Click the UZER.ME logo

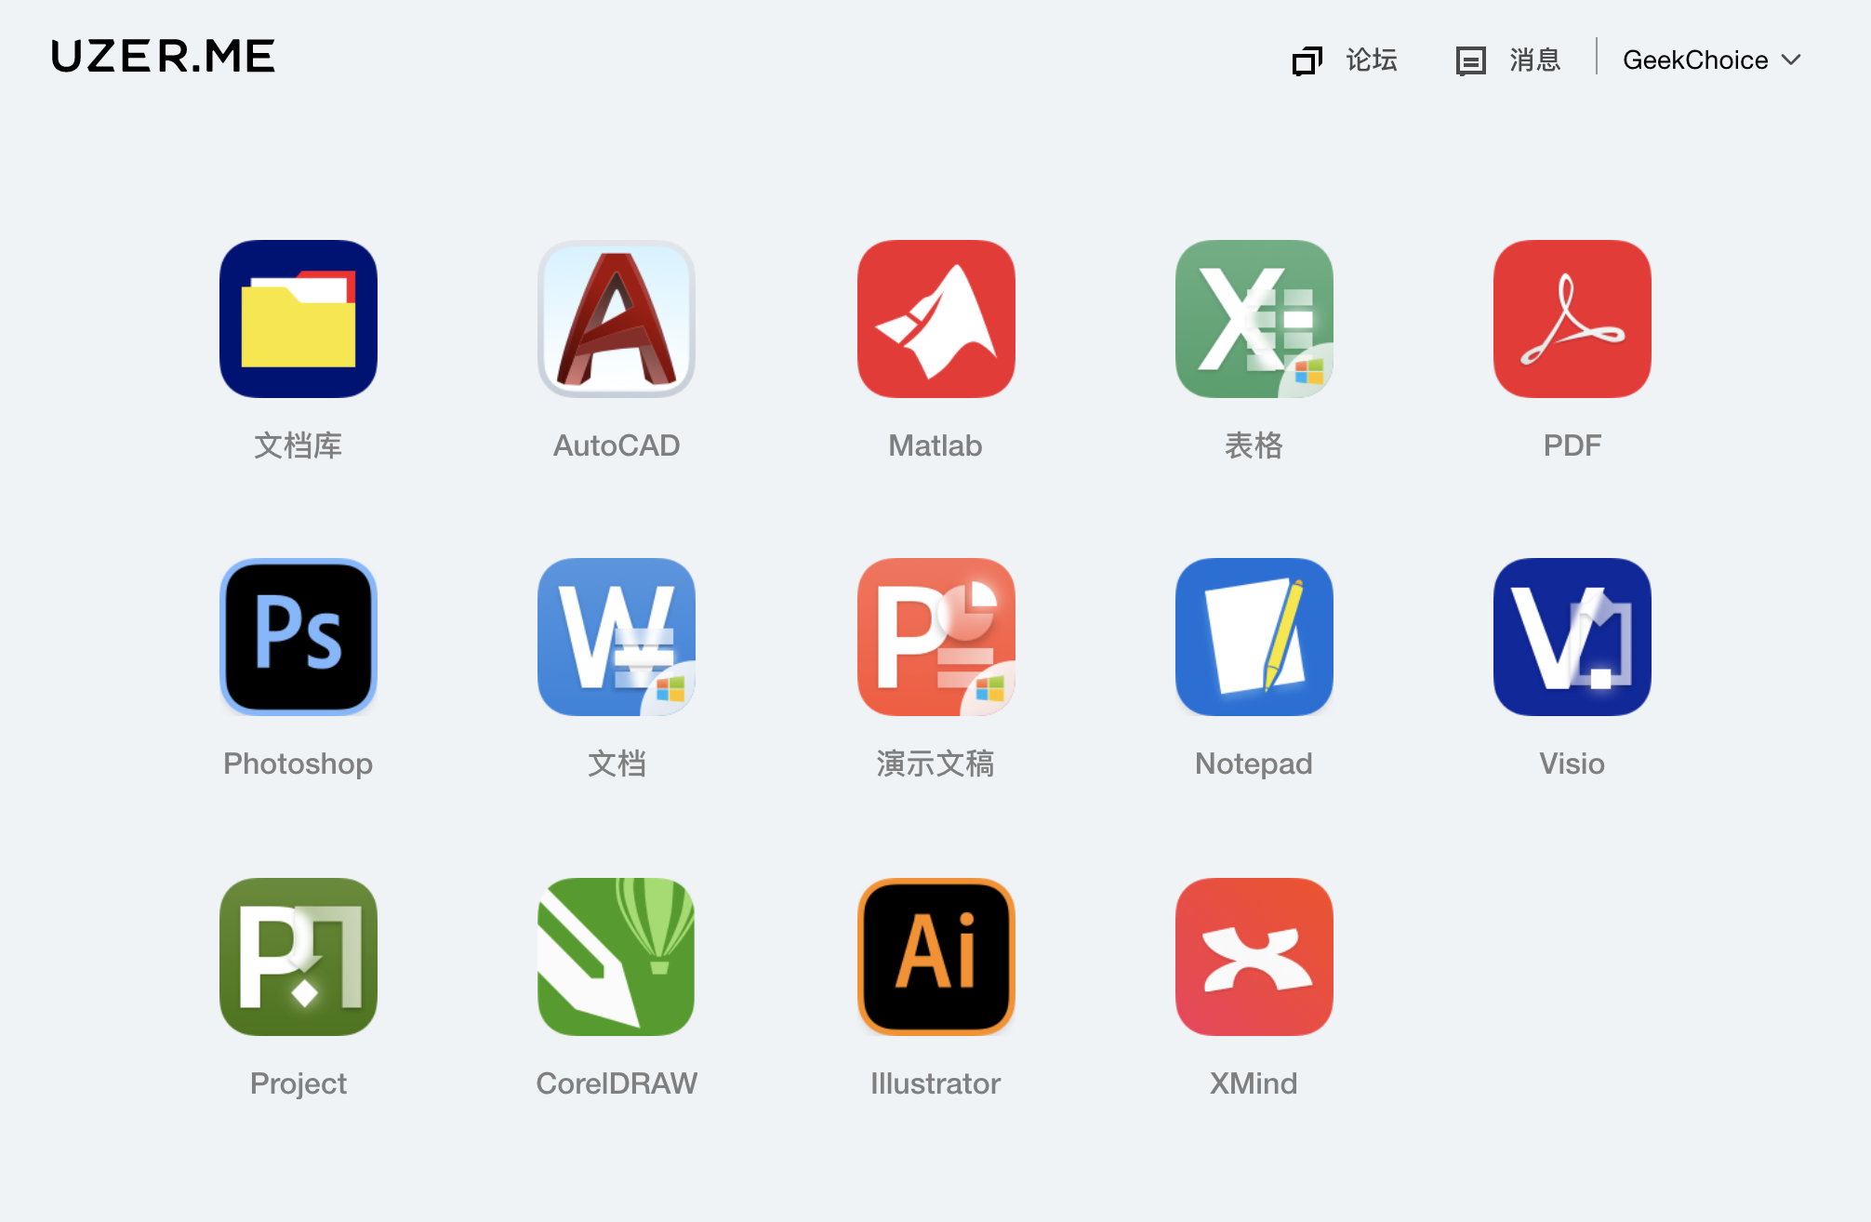coord(163,58)
